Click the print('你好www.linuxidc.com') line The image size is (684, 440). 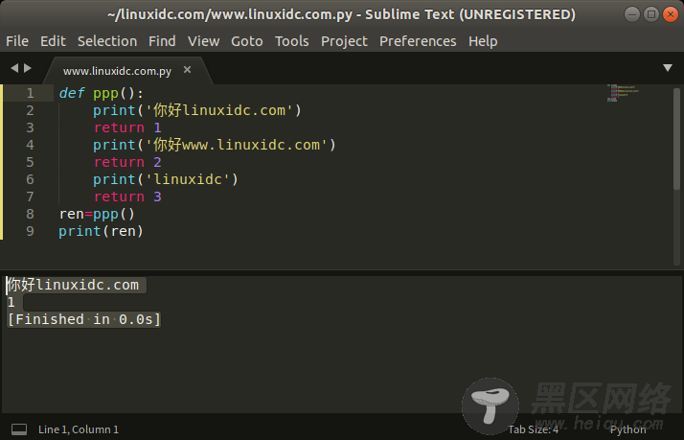pos(215,145)
